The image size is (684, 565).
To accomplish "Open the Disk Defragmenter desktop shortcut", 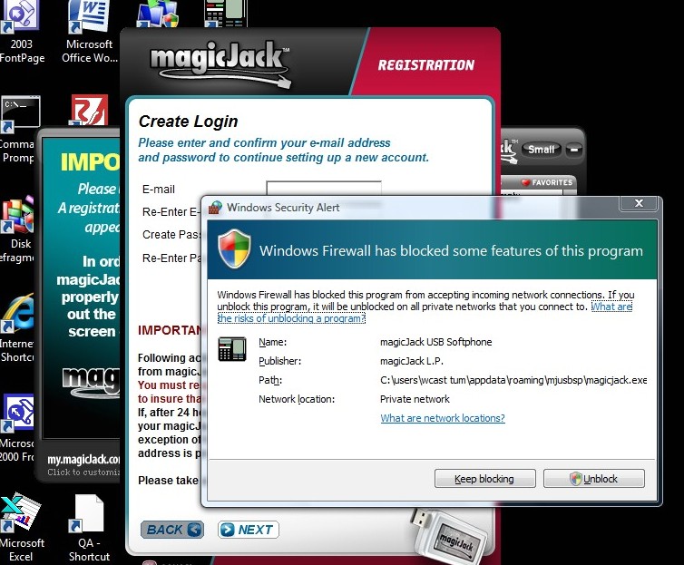I will [x=17, y=229].
